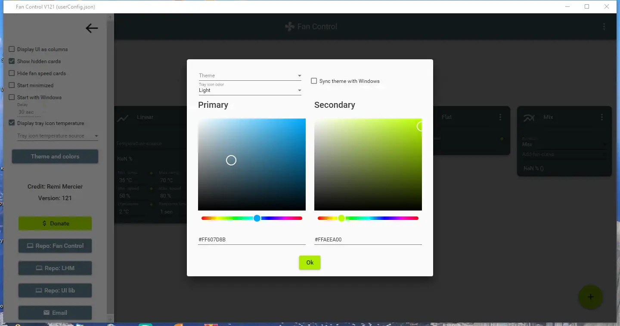
Task: Click the Secondary hex field #FFAEEA00
Action: coord(368,240)
